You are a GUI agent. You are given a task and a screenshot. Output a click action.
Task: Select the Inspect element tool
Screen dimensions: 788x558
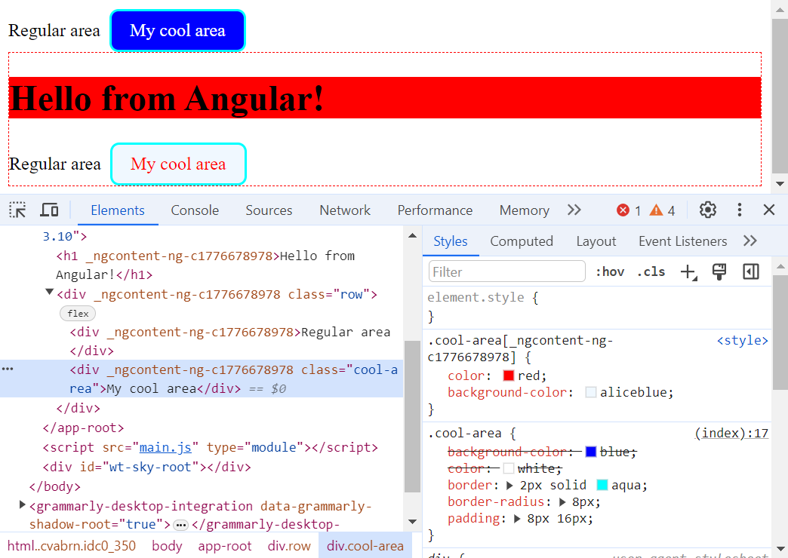point(17,210)
